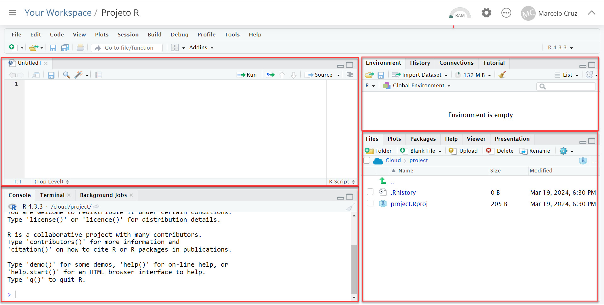Click the Upload button in Files

point(463,151)
